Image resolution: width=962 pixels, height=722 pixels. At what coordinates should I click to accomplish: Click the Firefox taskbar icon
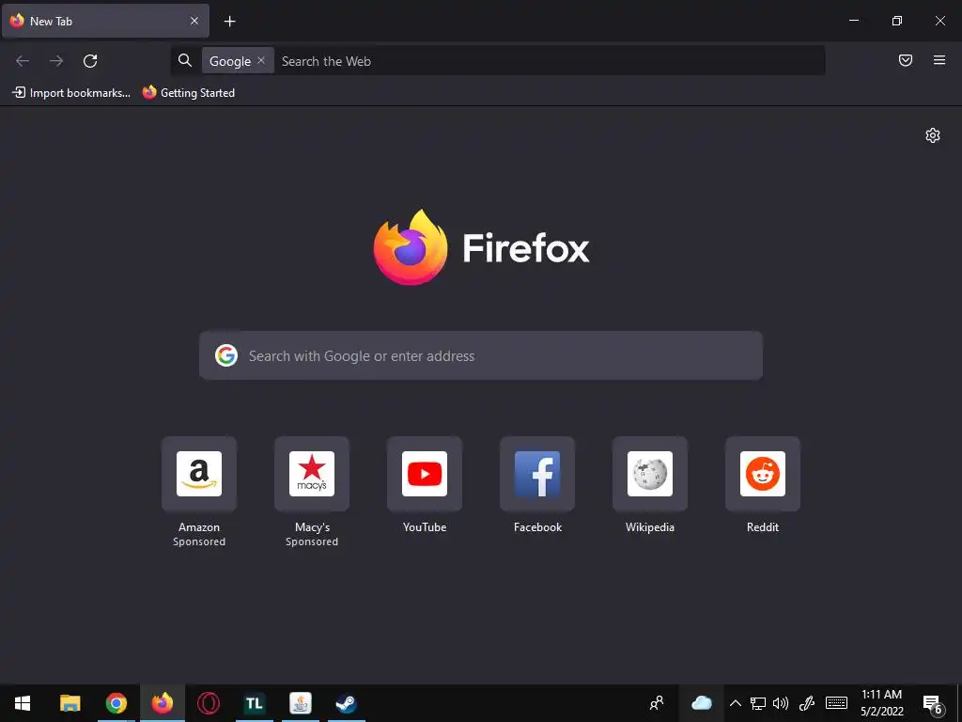(x=162, y=703)
